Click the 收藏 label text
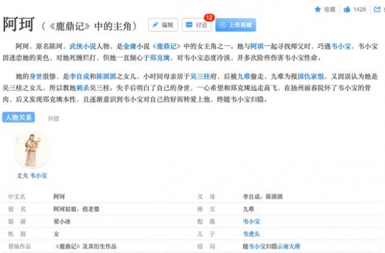385x253 pixels. [330, 10]
